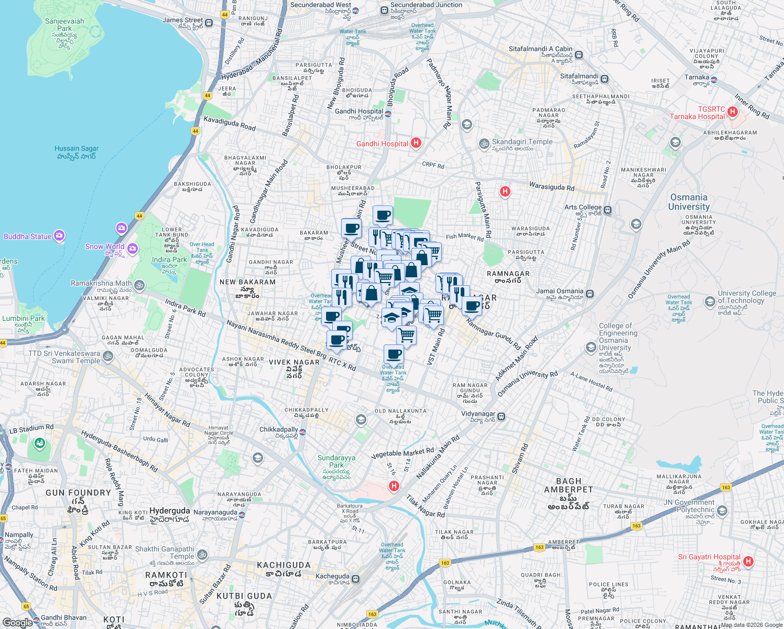784x629 pixels.
Task: Click the Map data ©2026 Google text
Action: (752, 625)
